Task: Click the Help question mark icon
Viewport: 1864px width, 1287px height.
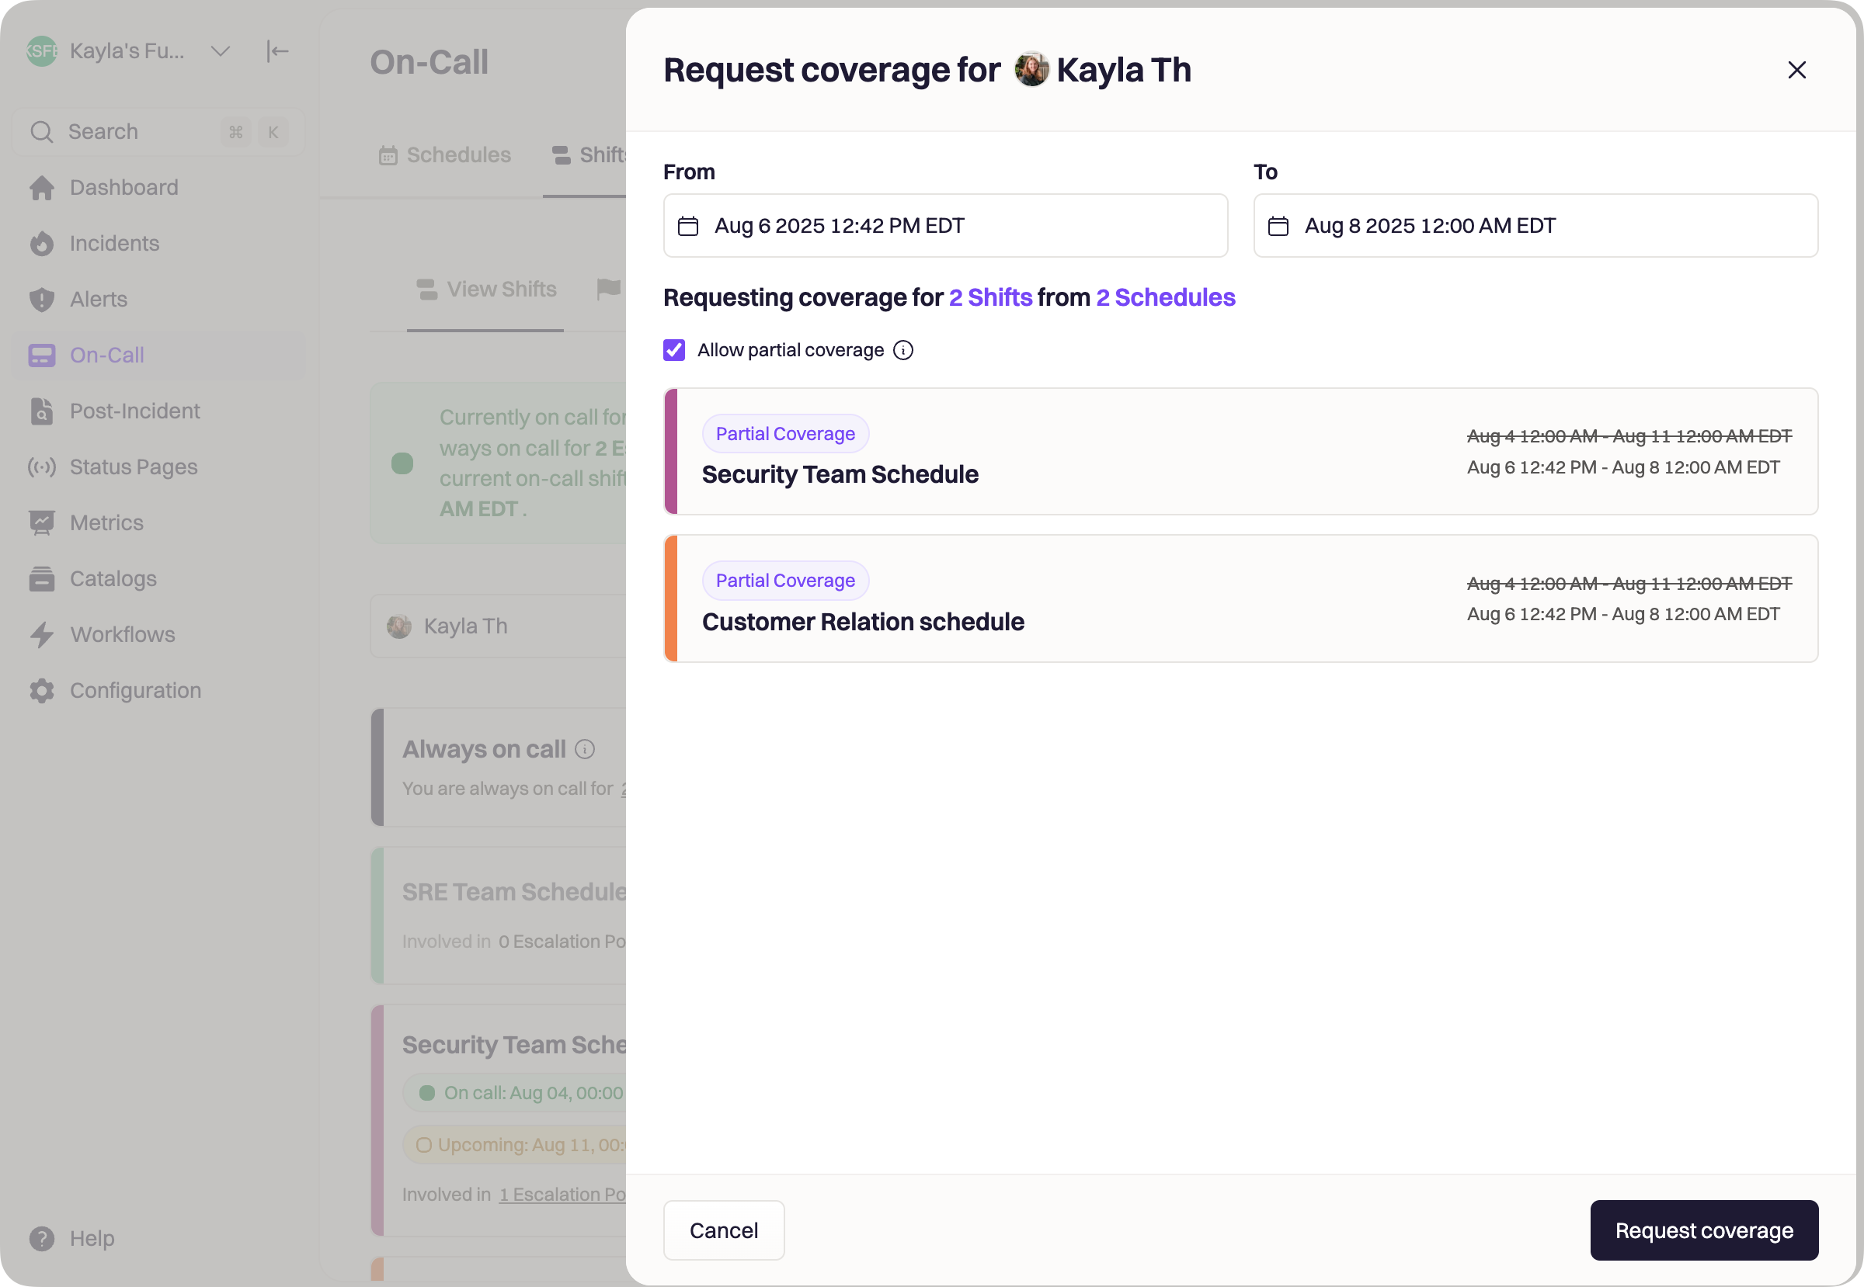Action: point(42,1238)
